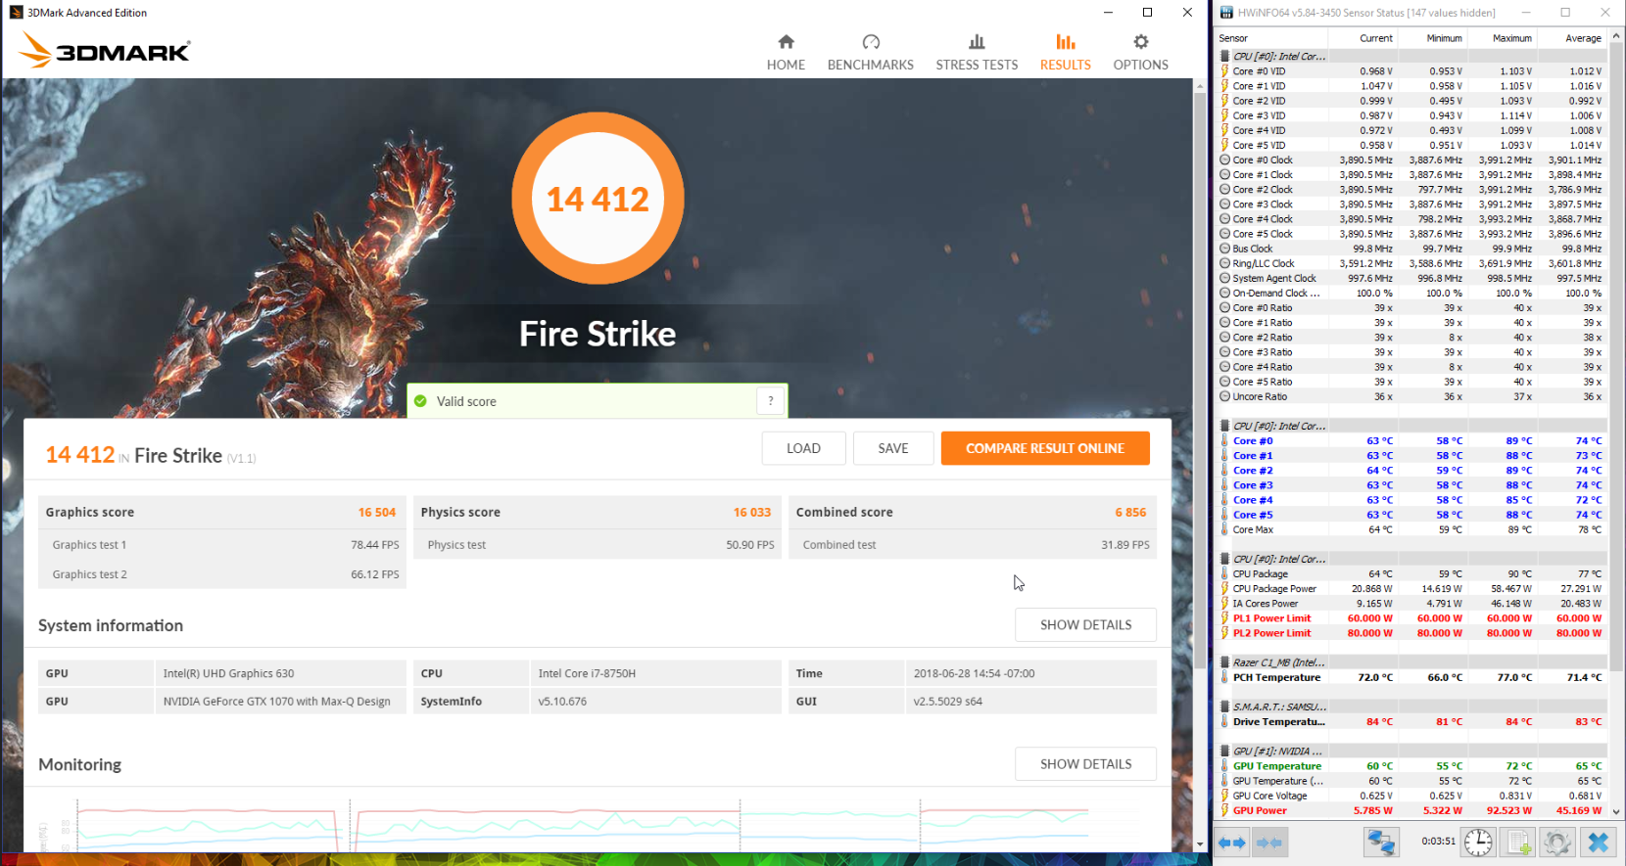Select the RESULTS tab in 3DMark
The height and width of the screenshot is (866, 1626).
coord(1065,53)
